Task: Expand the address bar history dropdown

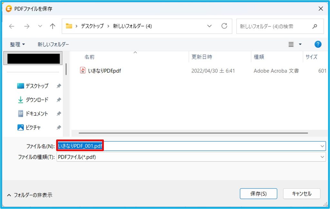Action: coord(209,26)
